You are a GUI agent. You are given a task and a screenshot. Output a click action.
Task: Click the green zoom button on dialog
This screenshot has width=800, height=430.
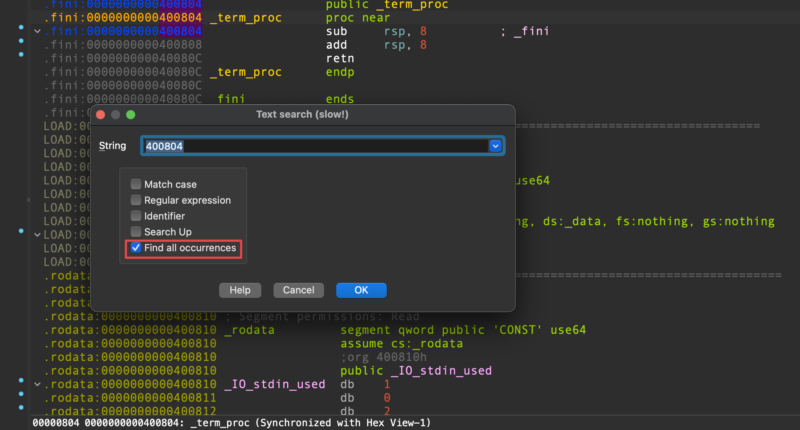(x=131, y=115)
